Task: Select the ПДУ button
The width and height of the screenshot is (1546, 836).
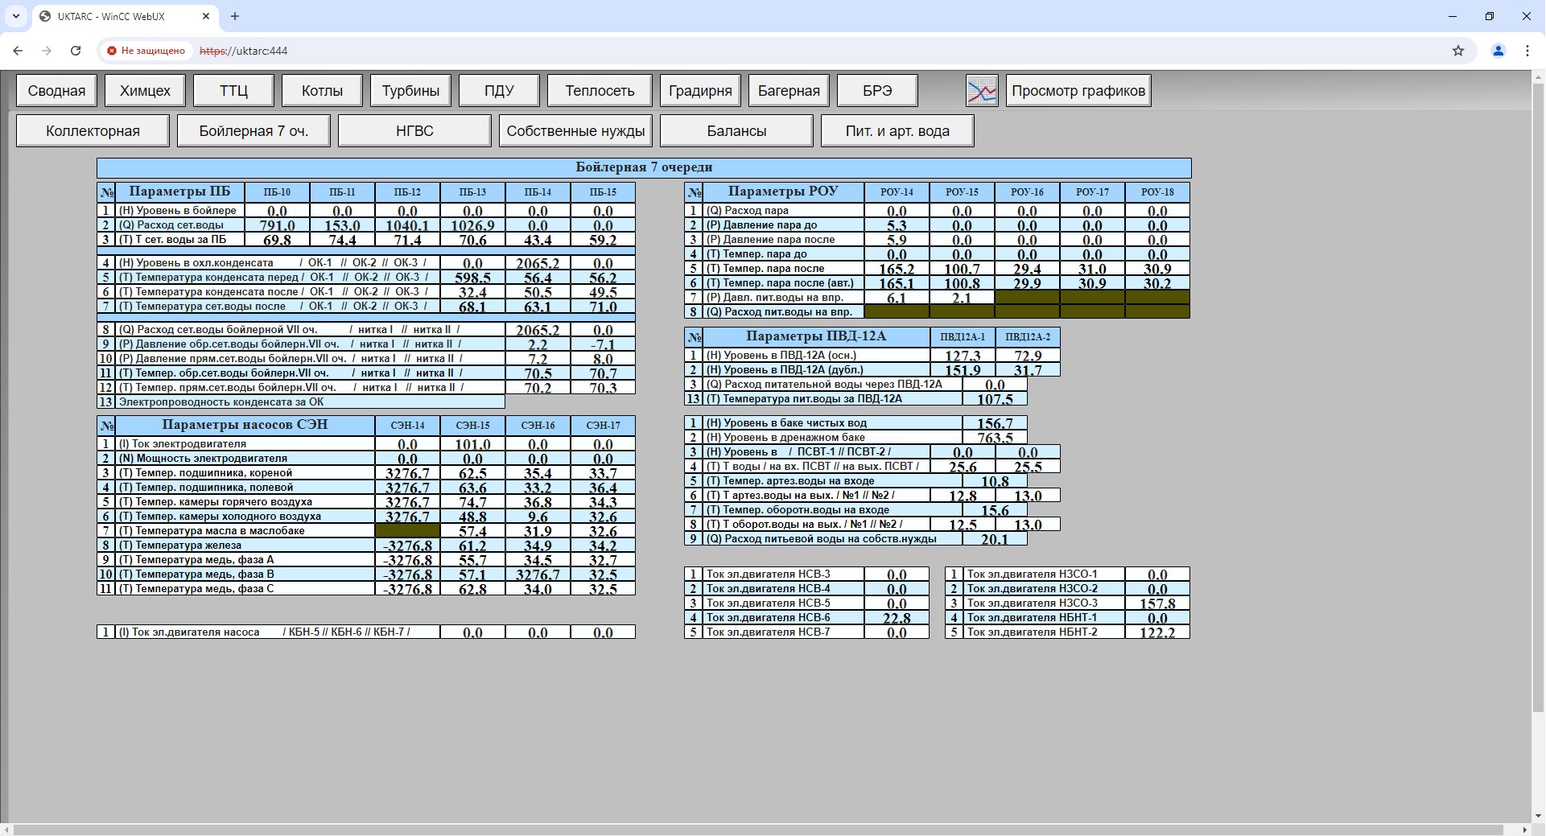Action: pos(499,91)
